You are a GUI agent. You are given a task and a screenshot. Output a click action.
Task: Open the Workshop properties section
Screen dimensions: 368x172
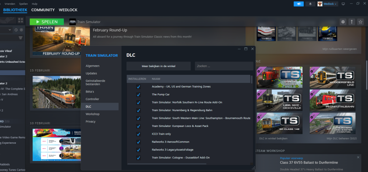coord(92,114)
